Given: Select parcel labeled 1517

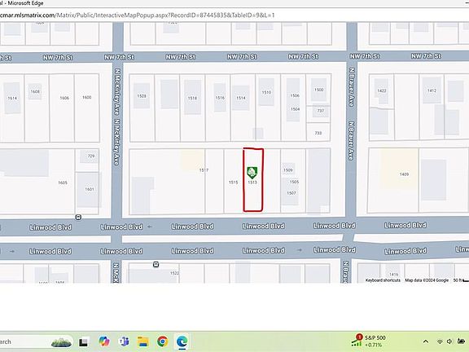Looking at the screenshot, I should [204, 170].
